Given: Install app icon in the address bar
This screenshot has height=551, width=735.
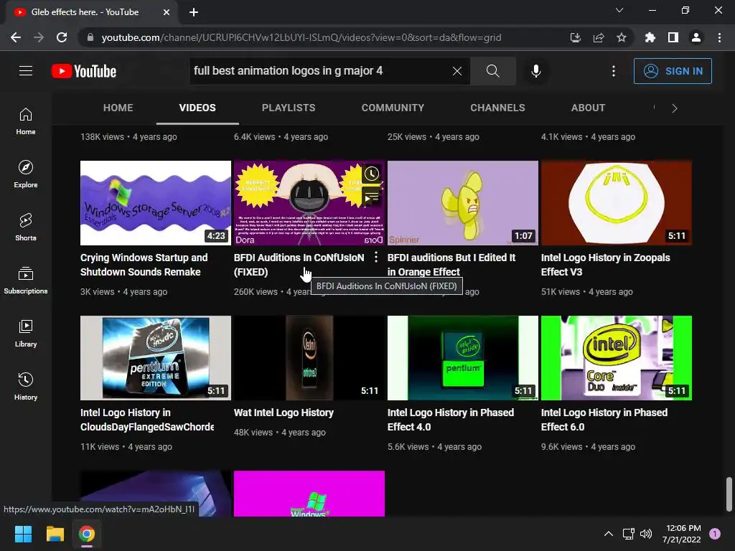Looking at the screenshot, I should pyautogui.click(x=575, y=37).
